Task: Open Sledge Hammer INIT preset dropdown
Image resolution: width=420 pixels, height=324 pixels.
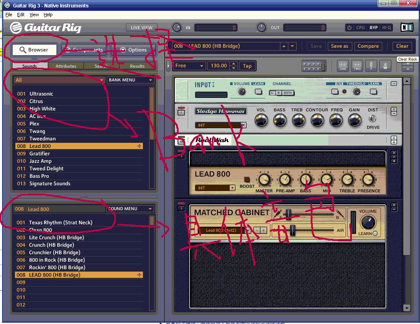Action: click(x=221, y=125)
